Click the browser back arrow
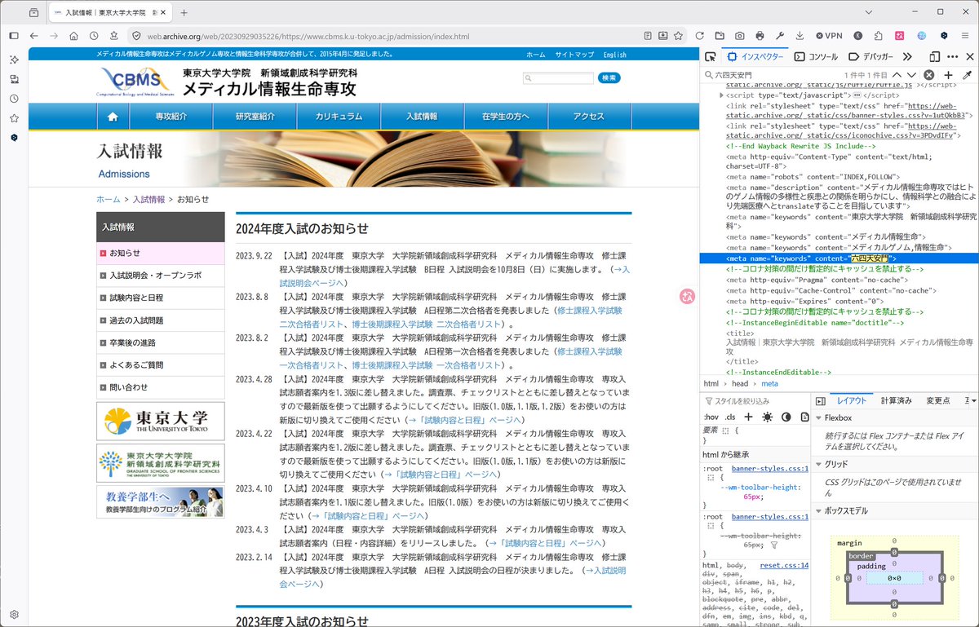Screen dimensions: 979x627 (x=33, y=36)
